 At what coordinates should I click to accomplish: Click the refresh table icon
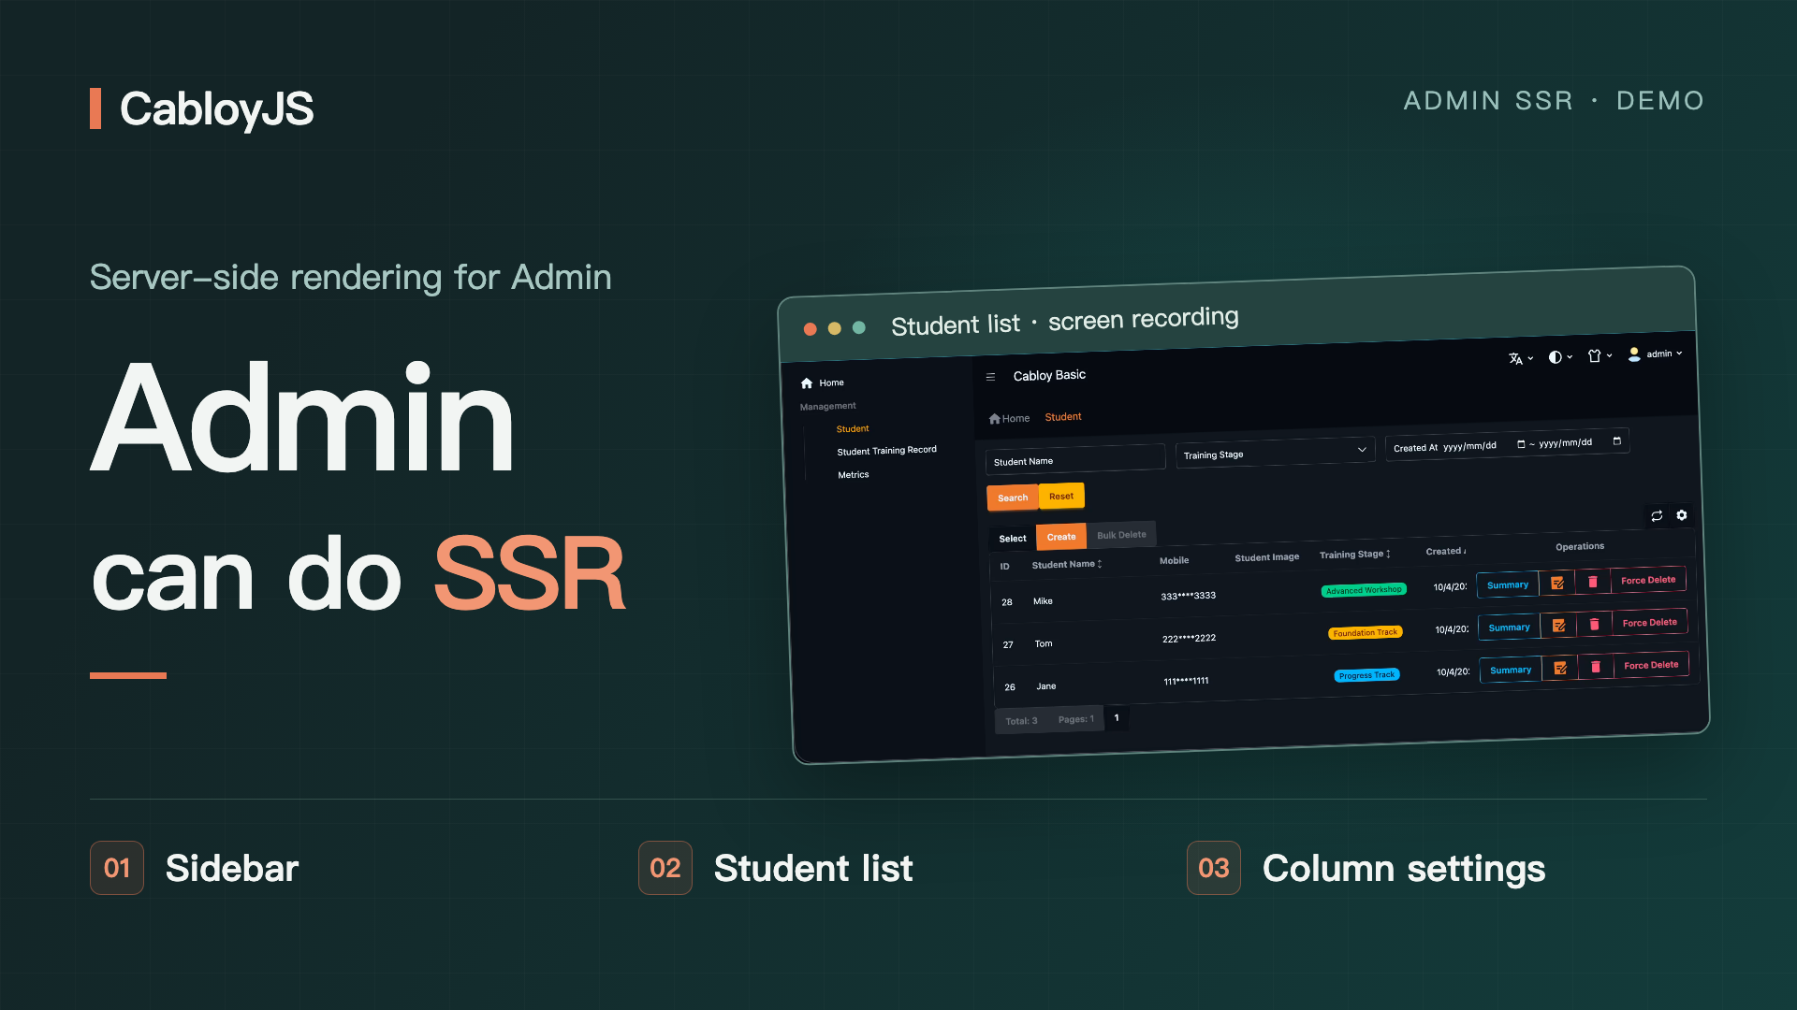(x=1657, y=516)
